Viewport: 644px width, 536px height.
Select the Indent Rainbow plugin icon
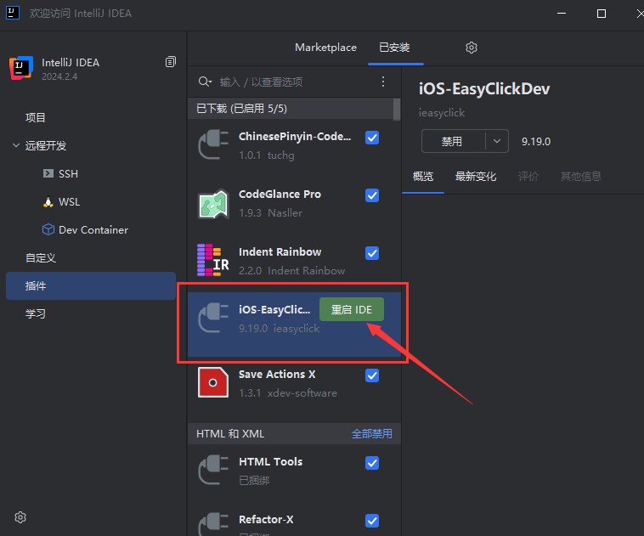213,261
